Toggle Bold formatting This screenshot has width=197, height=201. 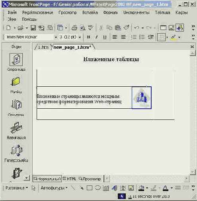(x=88, y=37)
